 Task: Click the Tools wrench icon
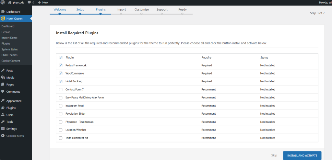pos(3,122)
